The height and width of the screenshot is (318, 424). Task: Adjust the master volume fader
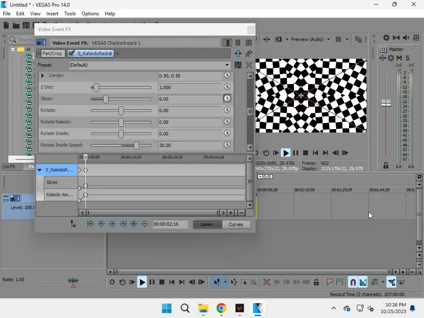click(386, 103)
